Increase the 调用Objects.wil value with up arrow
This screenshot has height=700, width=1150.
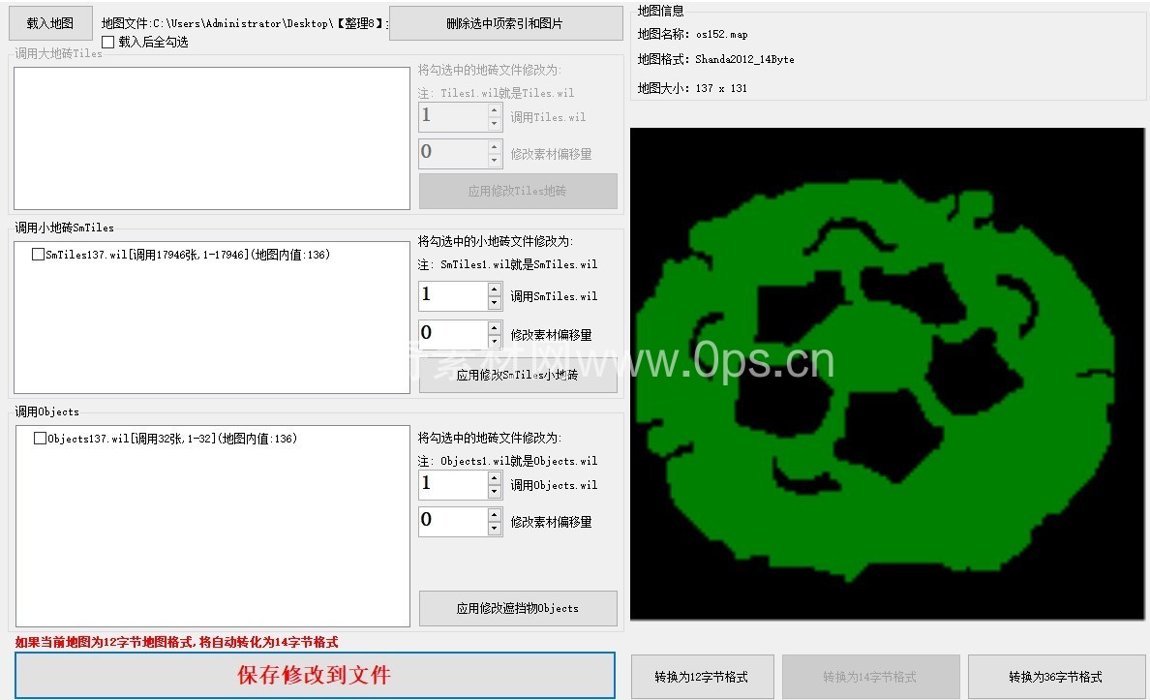[x=495, y=478]
